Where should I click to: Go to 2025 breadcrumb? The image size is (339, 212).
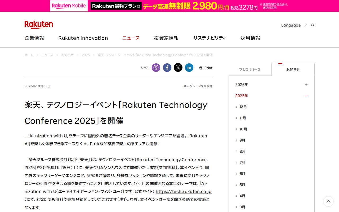[86, 55]
